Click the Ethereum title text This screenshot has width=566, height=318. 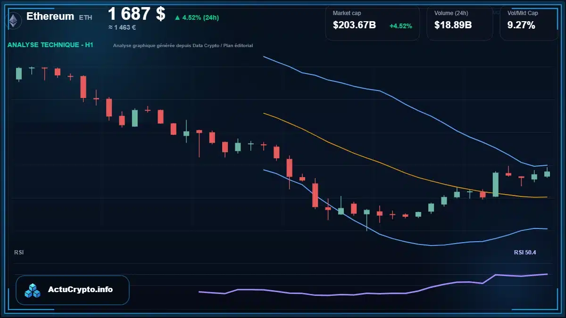(x=50, y=16)
